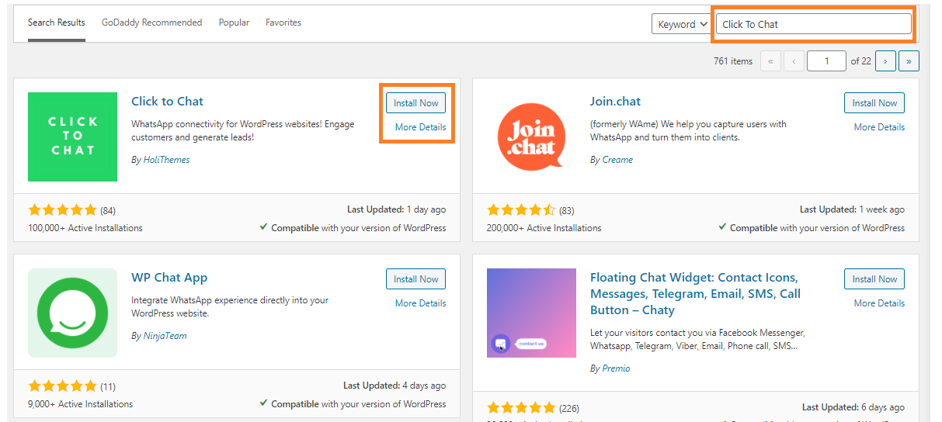Focus the plugin search field
942x422 pixels.
point(813,24)
